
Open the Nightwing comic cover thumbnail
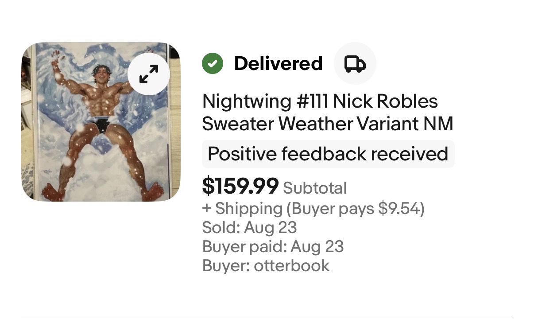(x=101, y=122)
